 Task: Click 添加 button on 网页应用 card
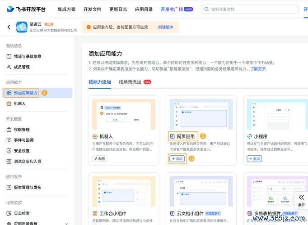point(177,159)
